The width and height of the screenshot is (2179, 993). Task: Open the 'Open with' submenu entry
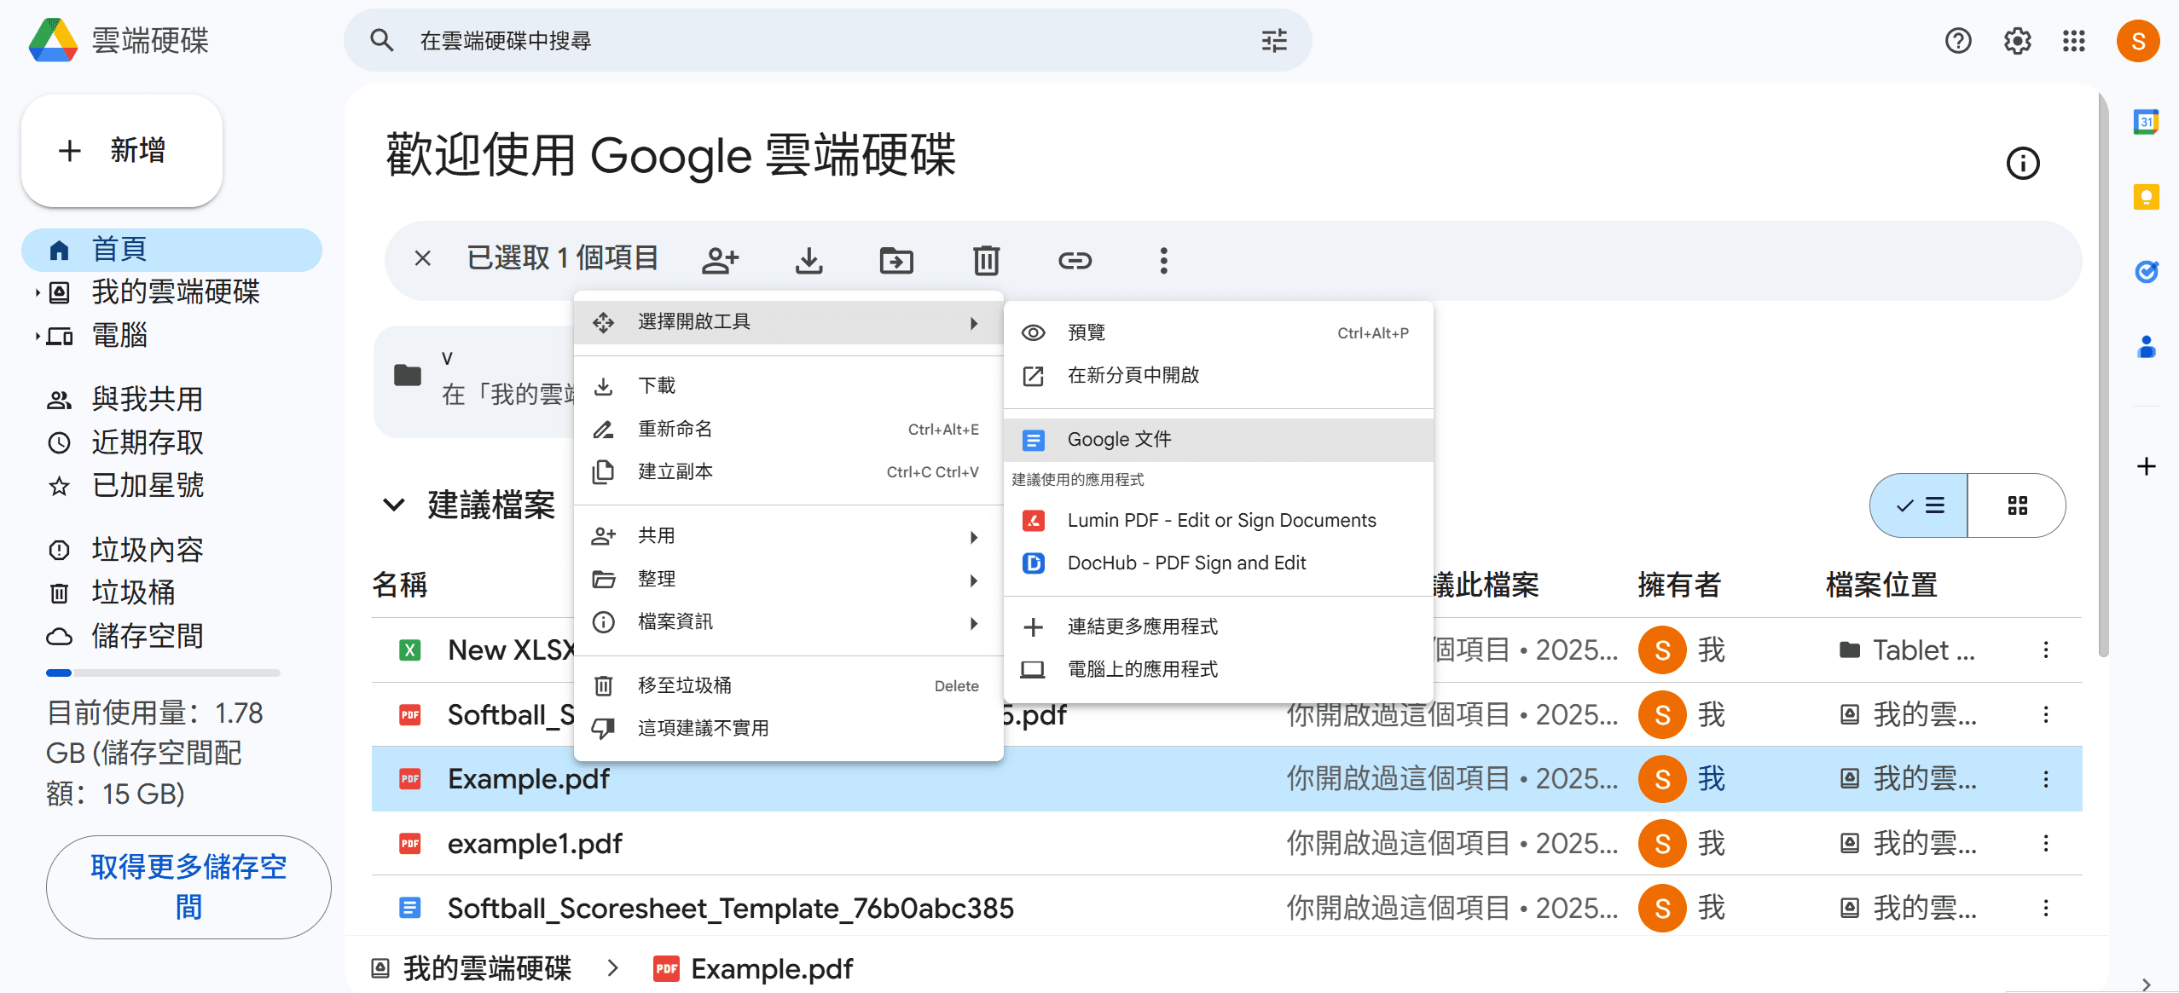[788, 322]
